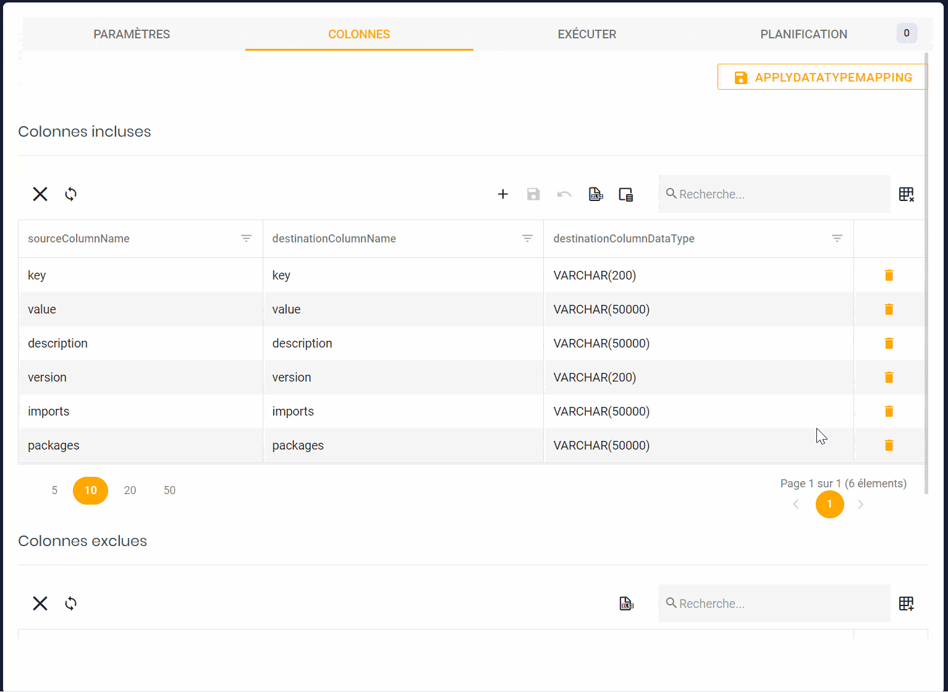The height and width of the screenshot is (692, 948).
Task: Sort by destinationColumnName header
Action: 334,239
